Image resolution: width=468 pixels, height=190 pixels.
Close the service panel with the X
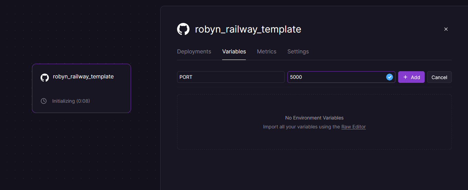(446, 29)
